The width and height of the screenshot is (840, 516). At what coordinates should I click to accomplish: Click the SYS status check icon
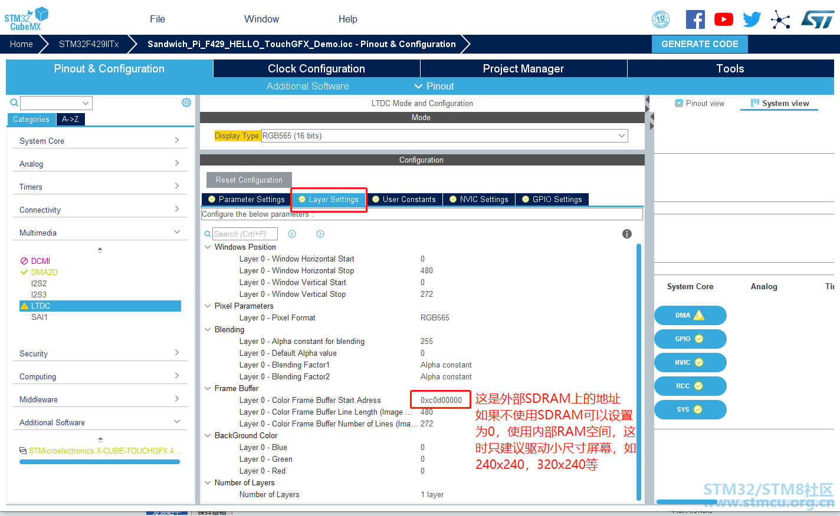698,409
